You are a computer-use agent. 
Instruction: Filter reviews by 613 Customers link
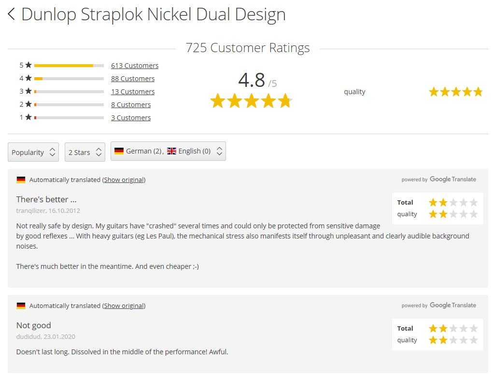click(135, 66)
